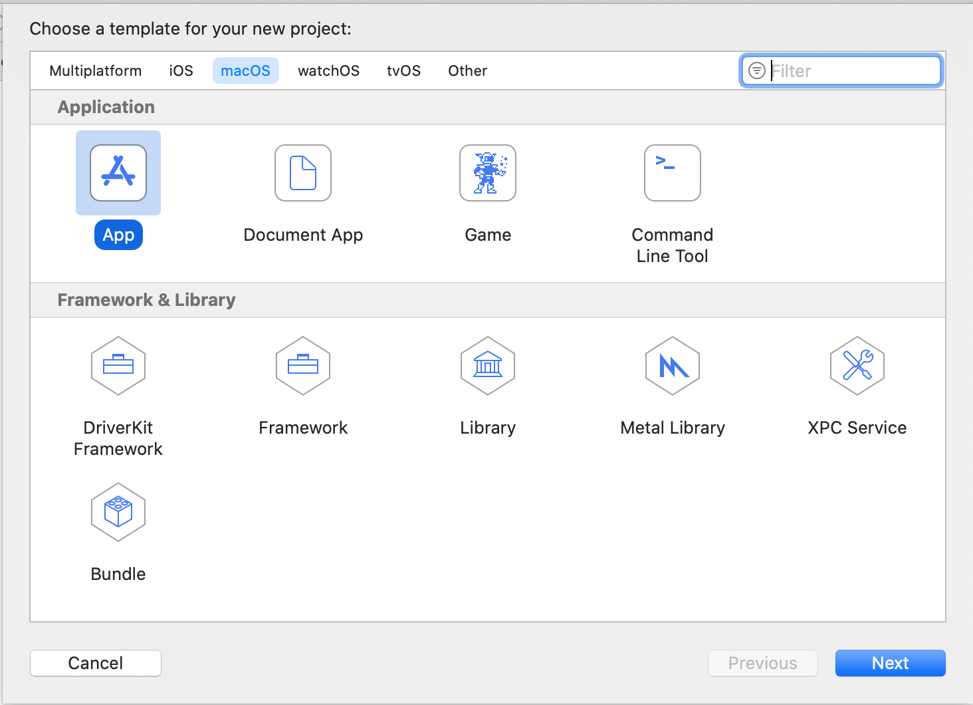This screenshot has width=973, height=705.
Task: Click the Framework label under toolbox icon
Action: click(x=303, y=428)
